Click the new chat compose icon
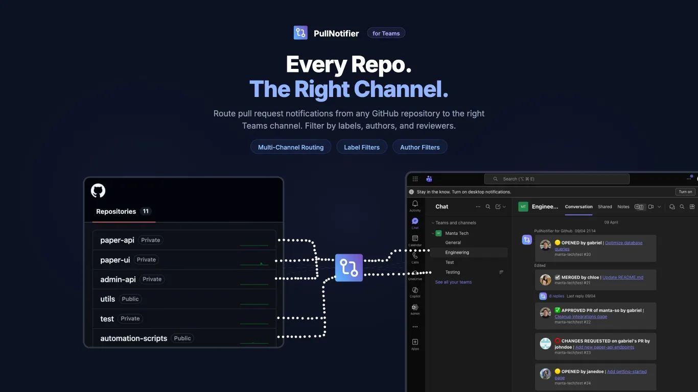This screenshot has width=698, height=392. pyautogui.click(x=498, y=207)
